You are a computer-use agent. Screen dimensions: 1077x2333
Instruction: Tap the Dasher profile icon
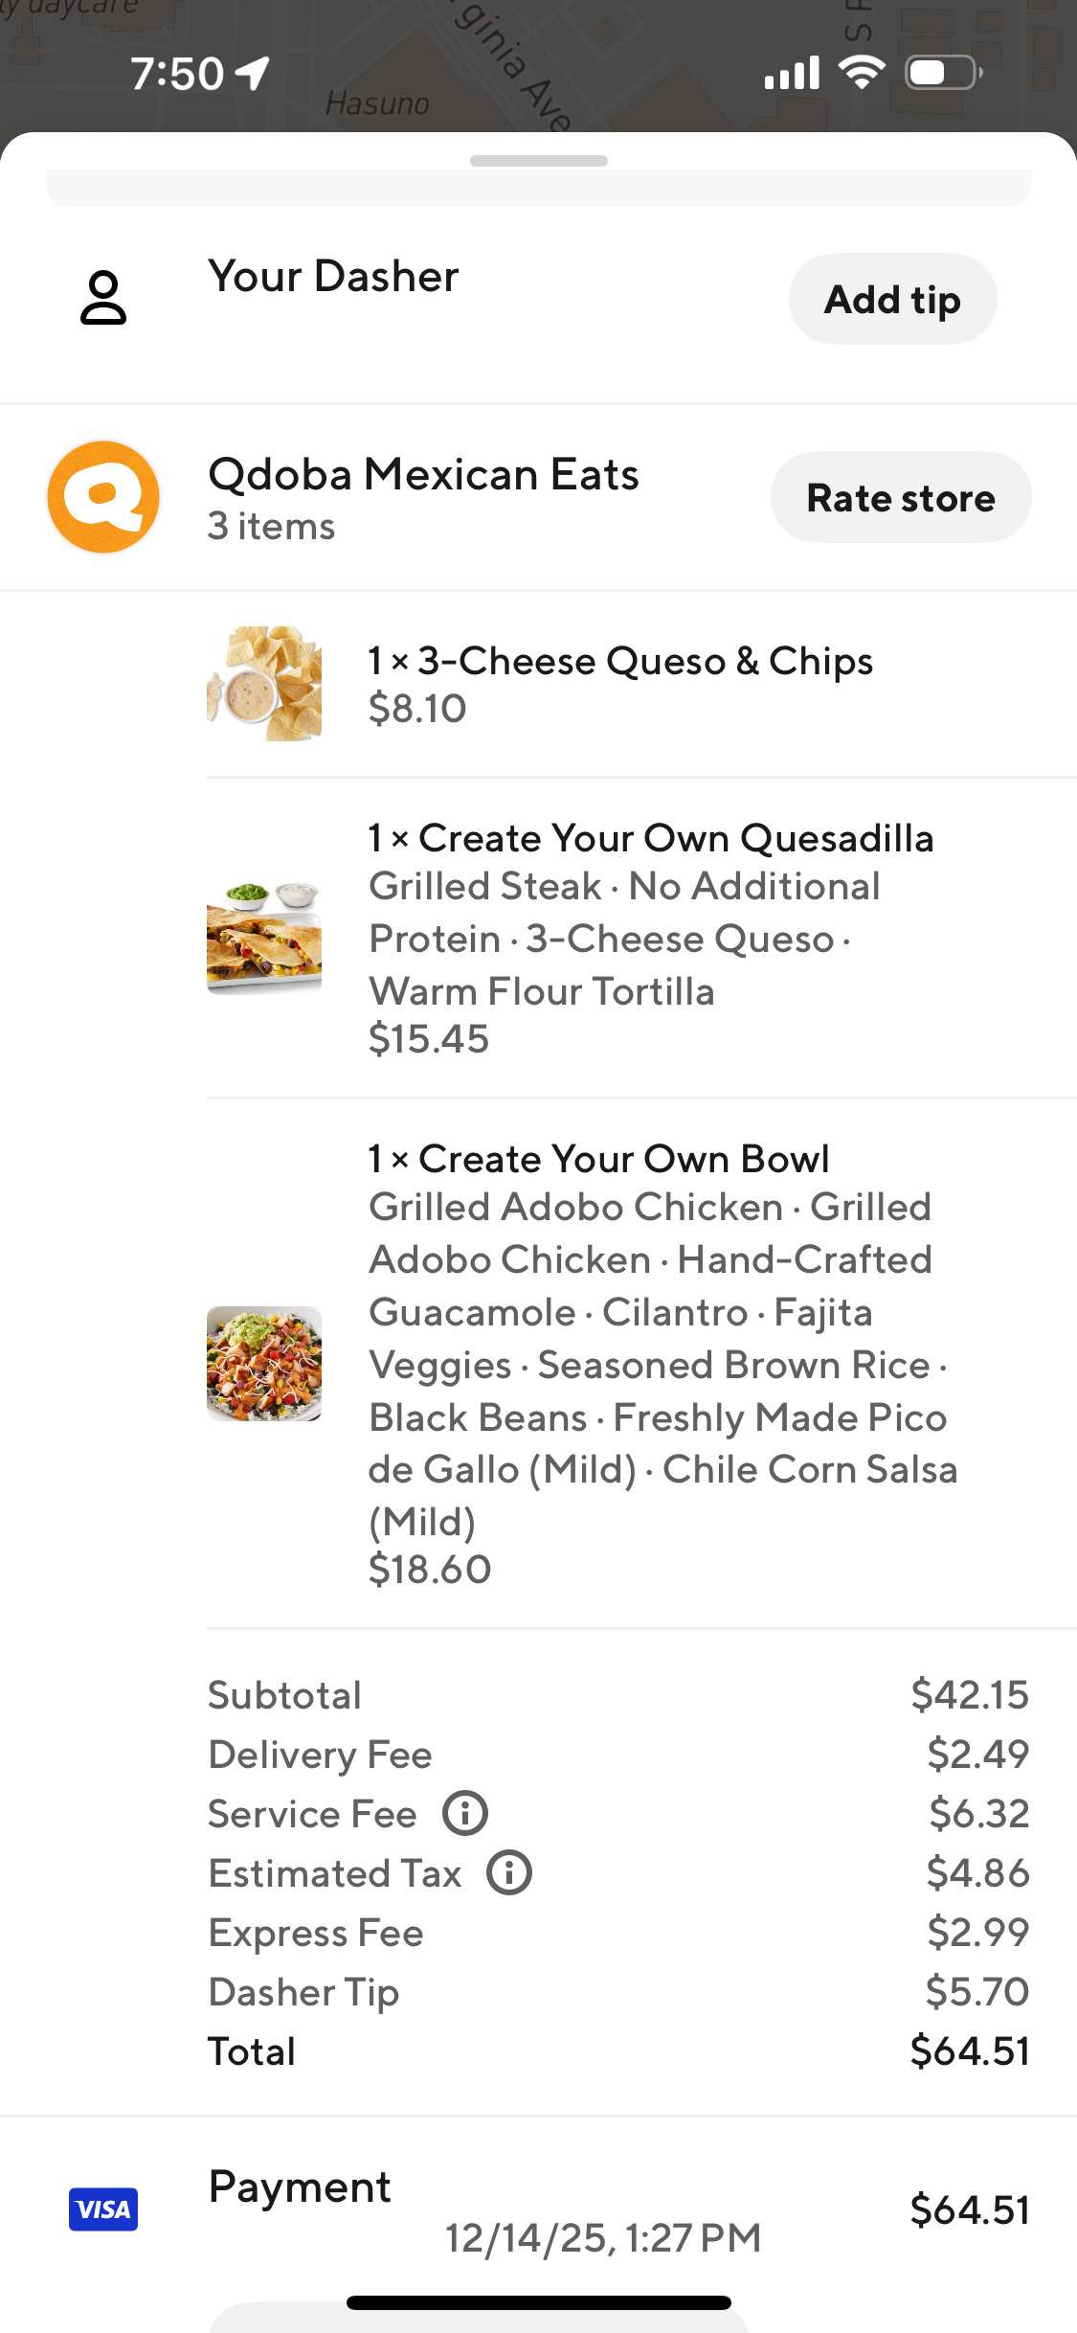coord(103,298)
